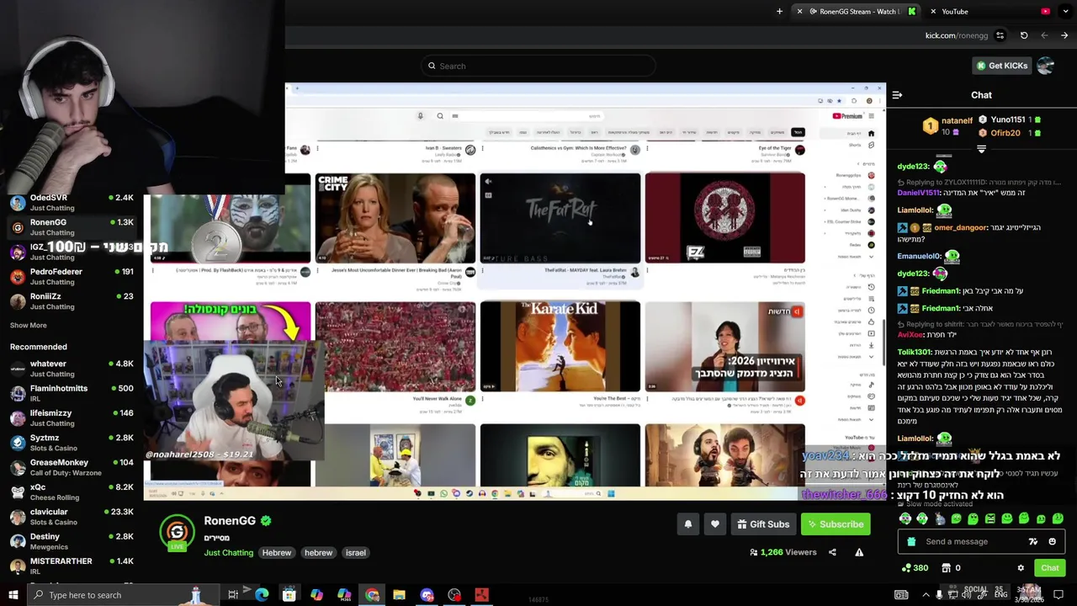Open omer_dangoor's chat username
The image size is (1077, 606).
tap(959, 227)
